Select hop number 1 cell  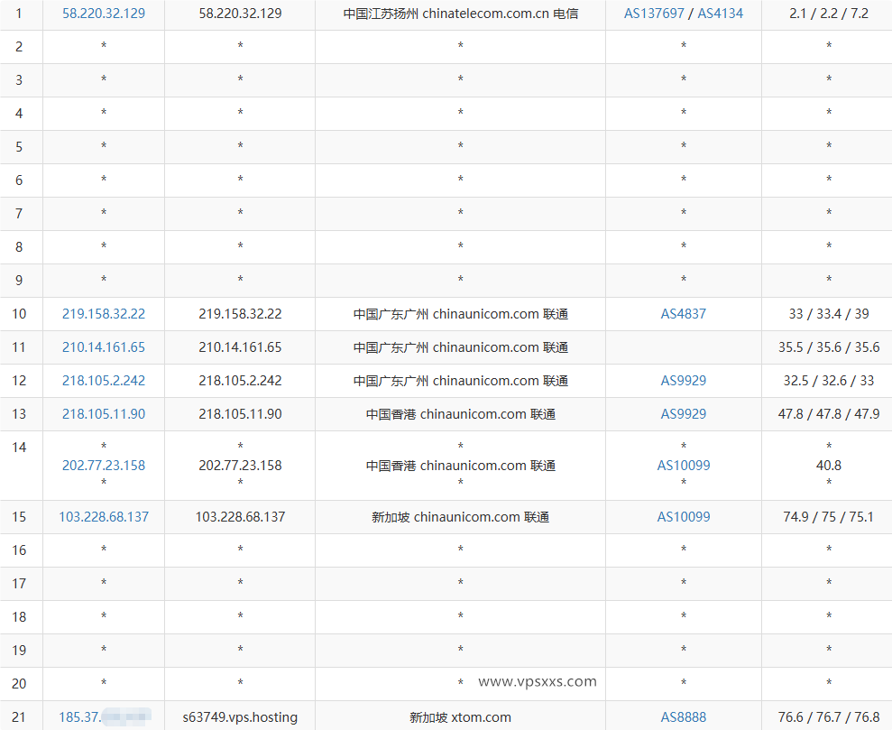pyautogui.click(x=21, y=14)
